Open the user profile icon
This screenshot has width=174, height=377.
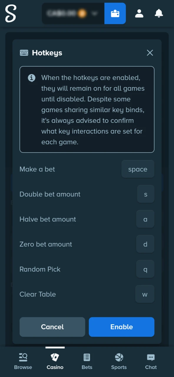click(x=139, y=13)
